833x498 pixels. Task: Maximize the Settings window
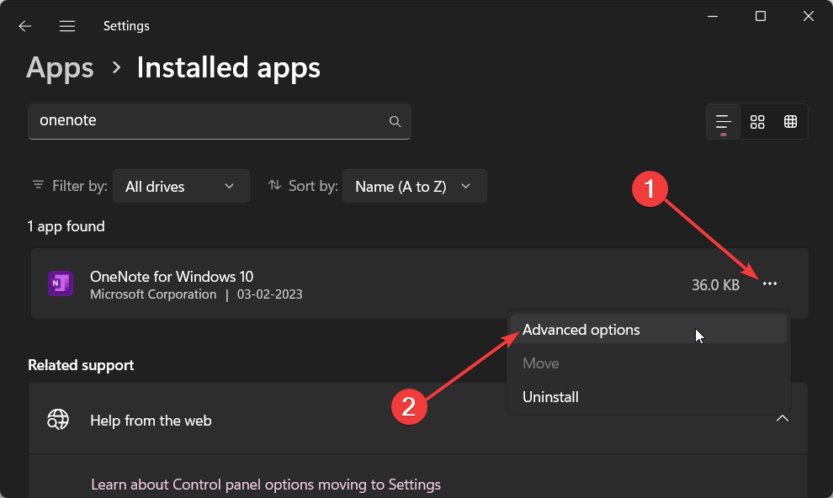pyautogui.click(x=761, y=17)
